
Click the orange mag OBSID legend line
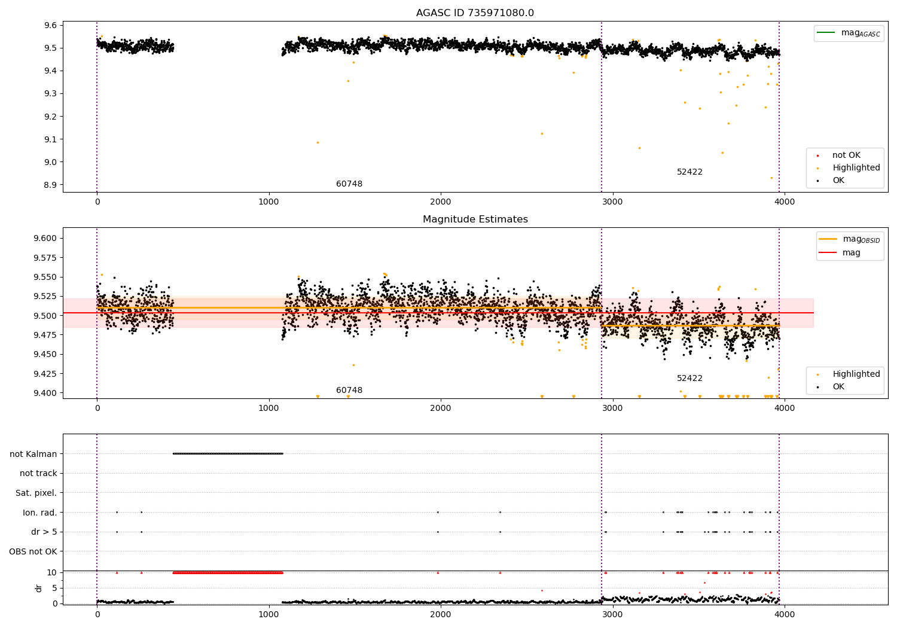point(828,239)
